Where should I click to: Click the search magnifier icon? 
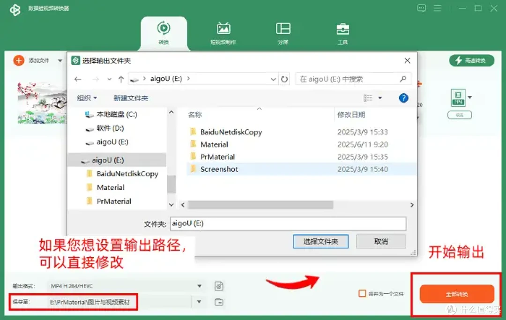coord(403,79)
